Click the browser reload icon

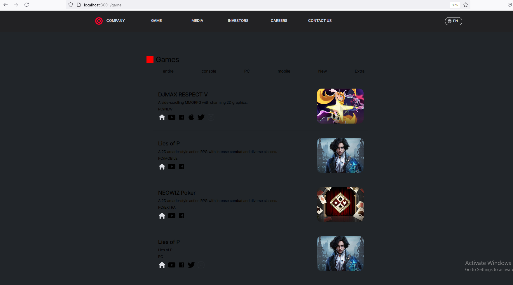27,5
